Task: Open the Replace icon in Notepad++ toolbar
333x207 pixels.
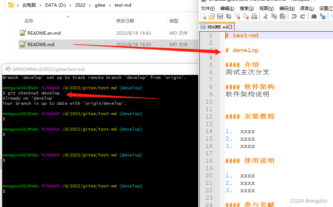Action: point(323,16)
